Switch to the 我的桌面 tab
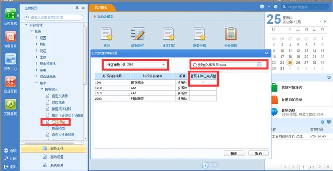 (x=101, y=7)
